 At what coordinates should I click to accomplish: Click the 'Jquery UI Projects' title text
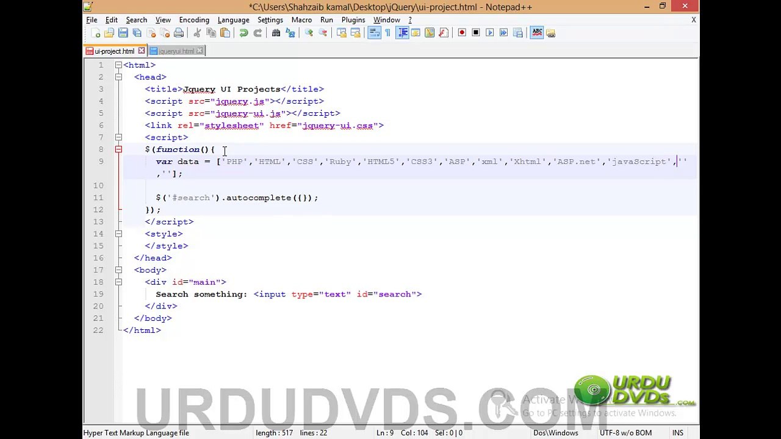232,90
